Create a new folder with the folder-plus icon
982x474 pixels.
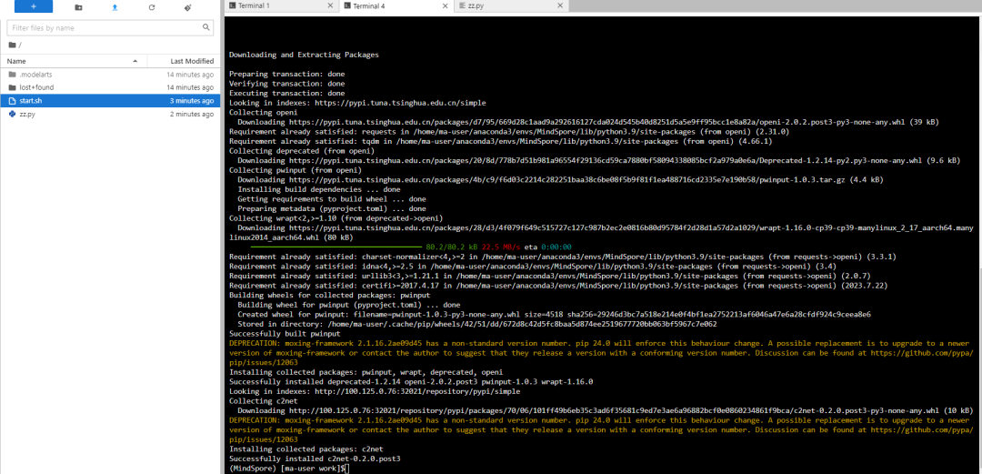[x=77, y=7]
